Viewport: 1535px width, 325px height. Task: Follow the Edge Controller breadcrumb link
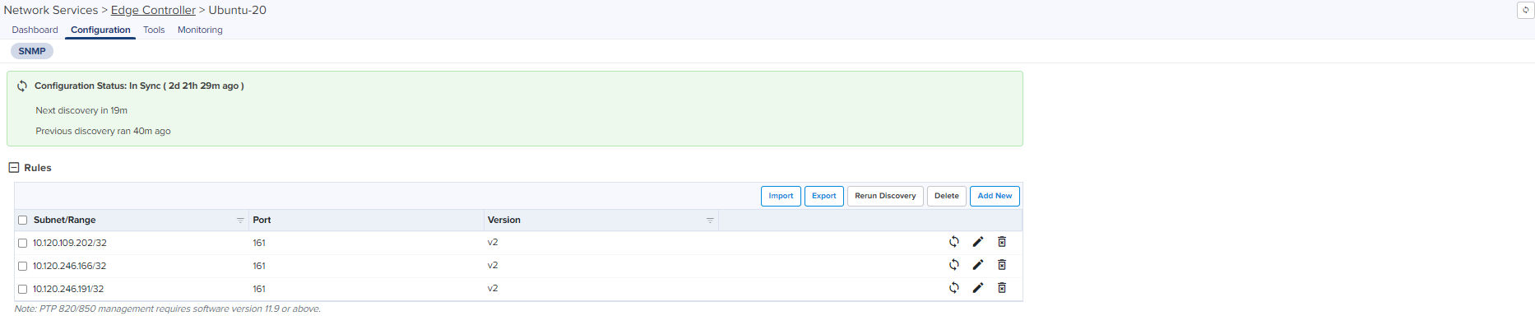tap(153, 10)
